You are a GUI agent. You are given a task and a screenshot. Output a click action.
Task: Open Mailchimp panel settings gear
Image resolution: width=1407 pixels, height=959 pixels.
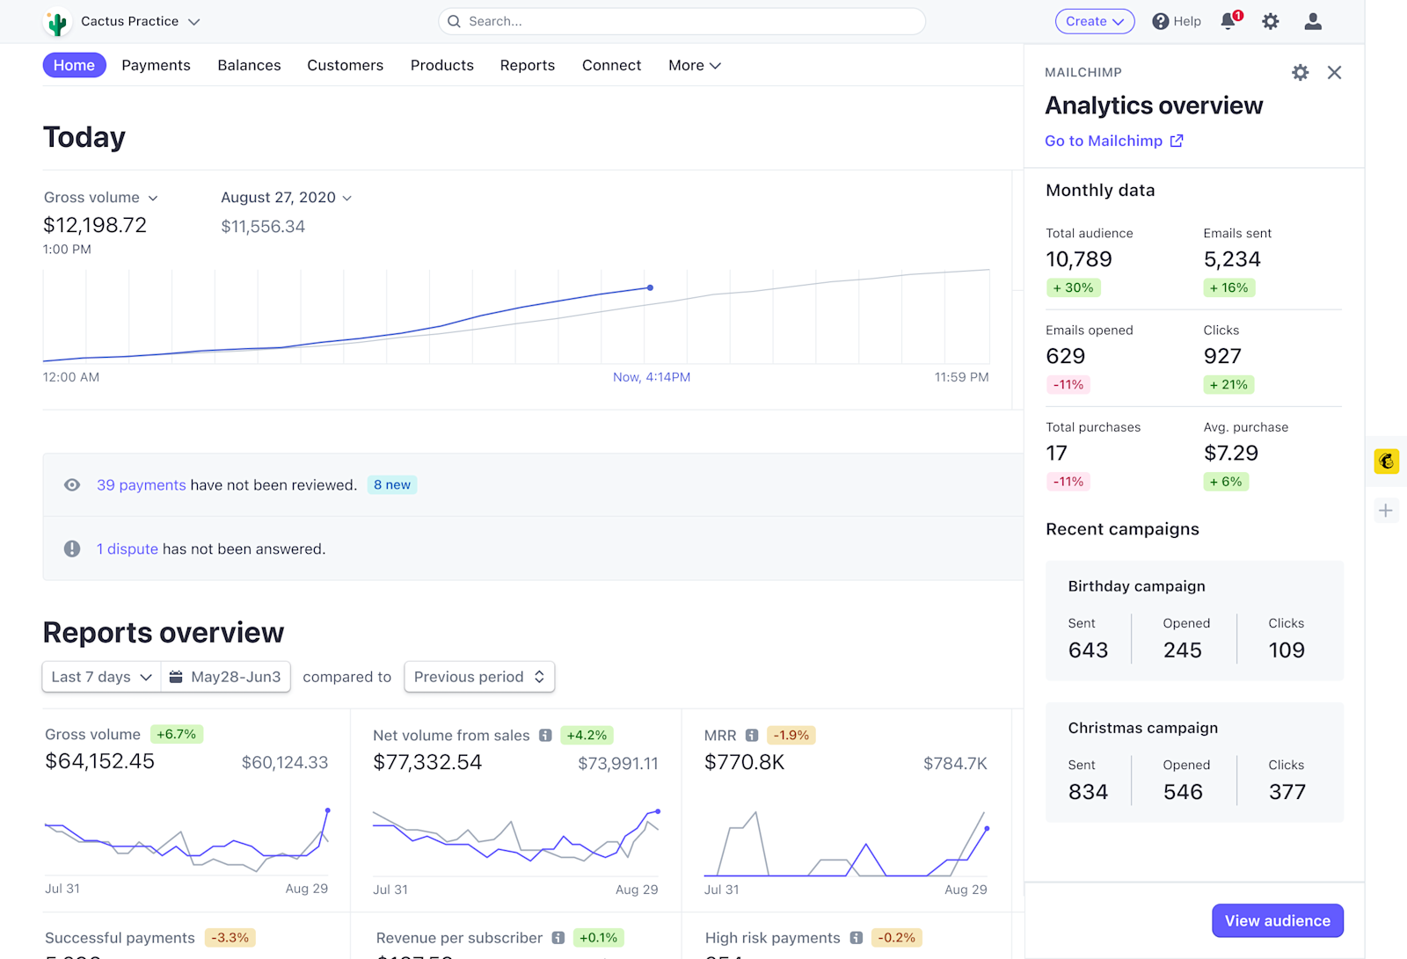click(1300, 73)
